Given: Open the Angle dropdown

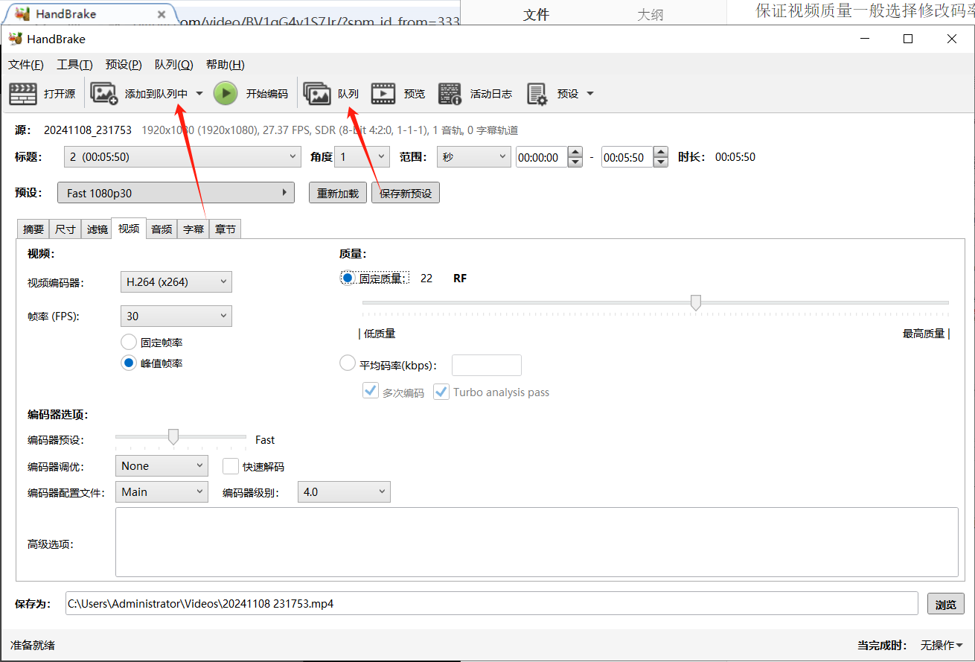Looking at the screenshot, I should (362, 157).
